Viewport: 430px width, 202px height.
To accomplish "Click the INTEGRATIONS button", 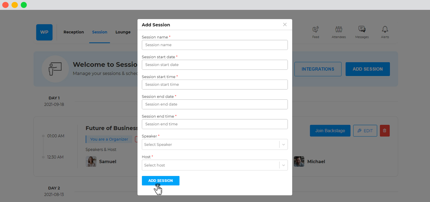I will (x=318, y=69).
